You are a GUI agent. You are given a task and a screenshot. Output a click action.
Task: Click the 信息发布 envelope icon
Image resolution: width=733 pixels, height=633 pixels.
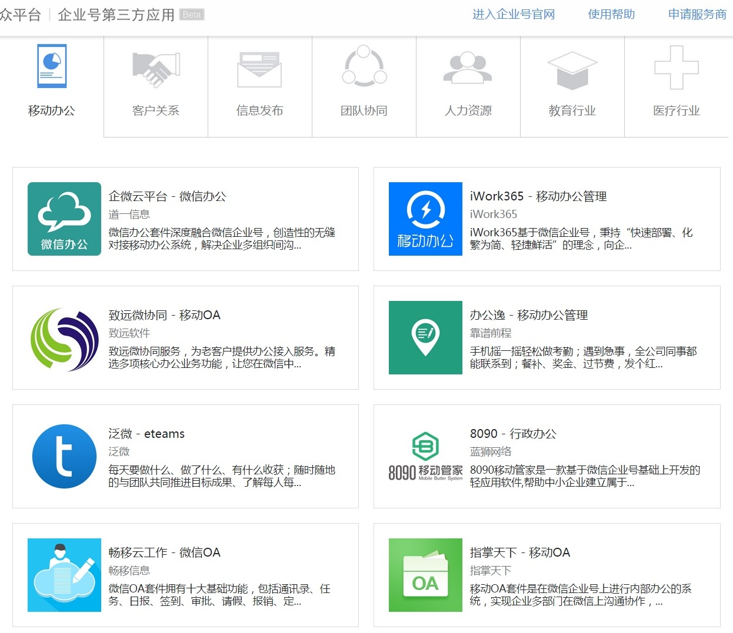(259, 69)
